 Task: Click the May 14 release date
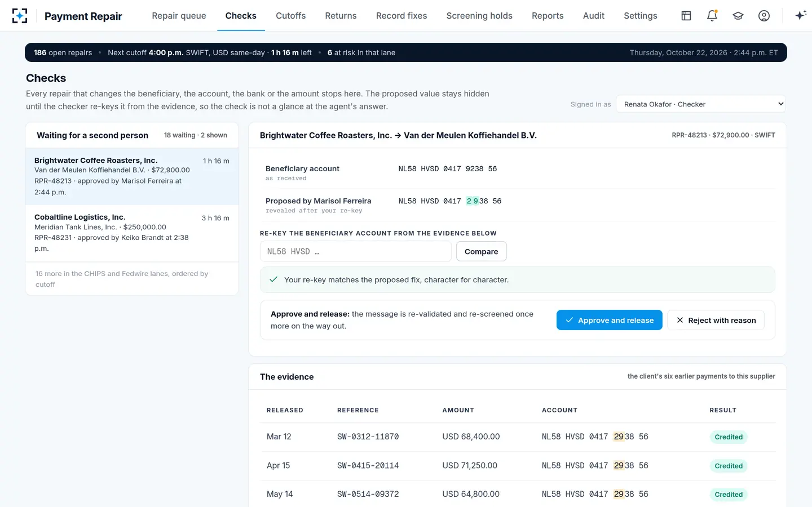[x=280, y=494]
